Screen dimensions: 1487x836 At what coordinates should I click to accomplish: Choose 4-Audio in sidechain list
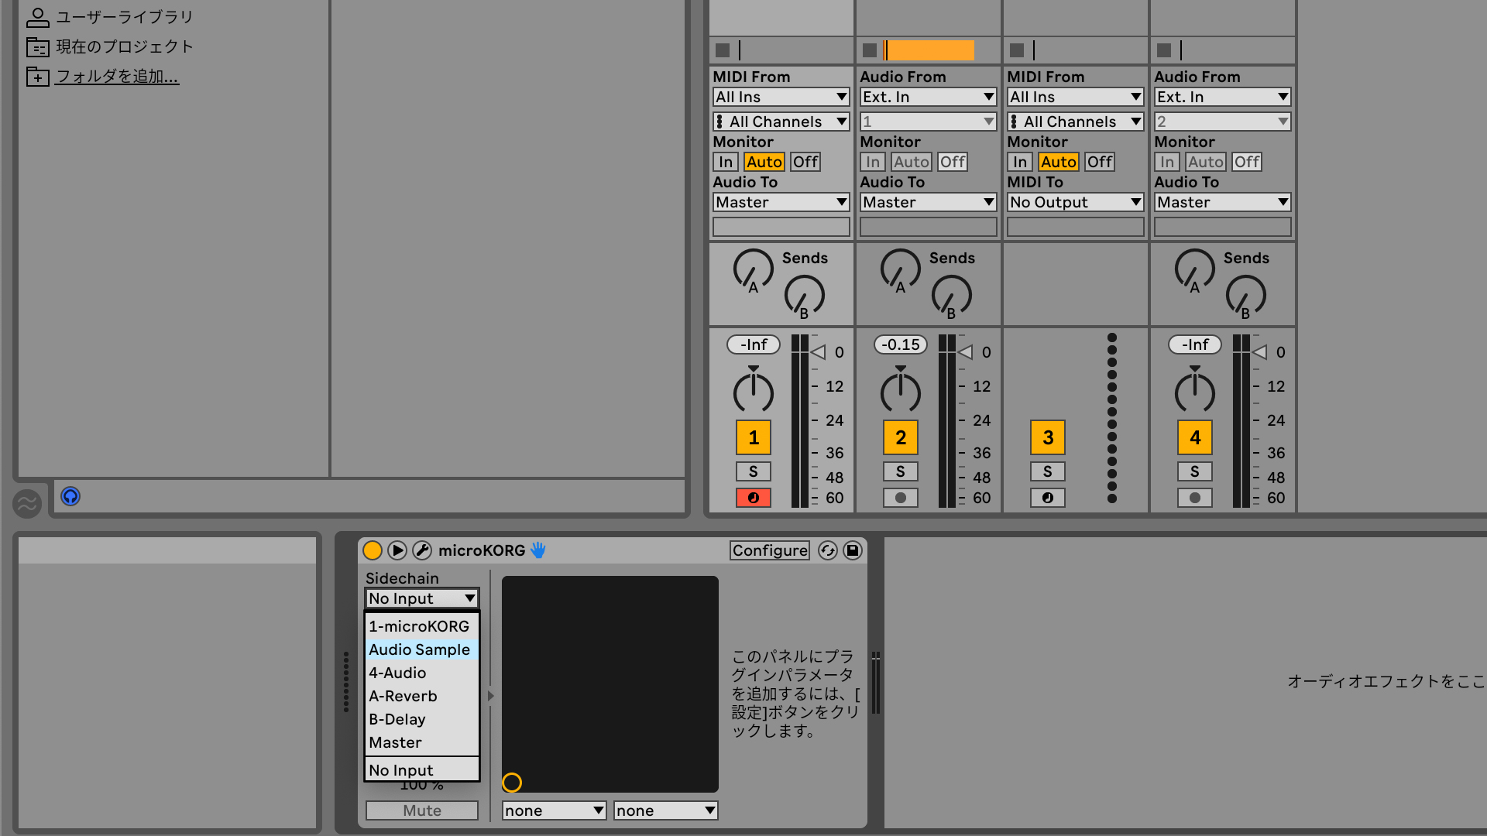point(422,673)
